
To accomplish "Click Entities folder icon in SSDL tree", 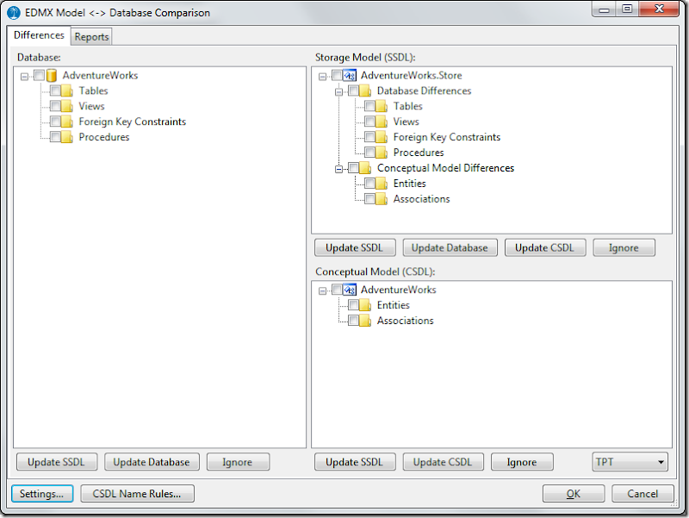I will click(382, 184).
